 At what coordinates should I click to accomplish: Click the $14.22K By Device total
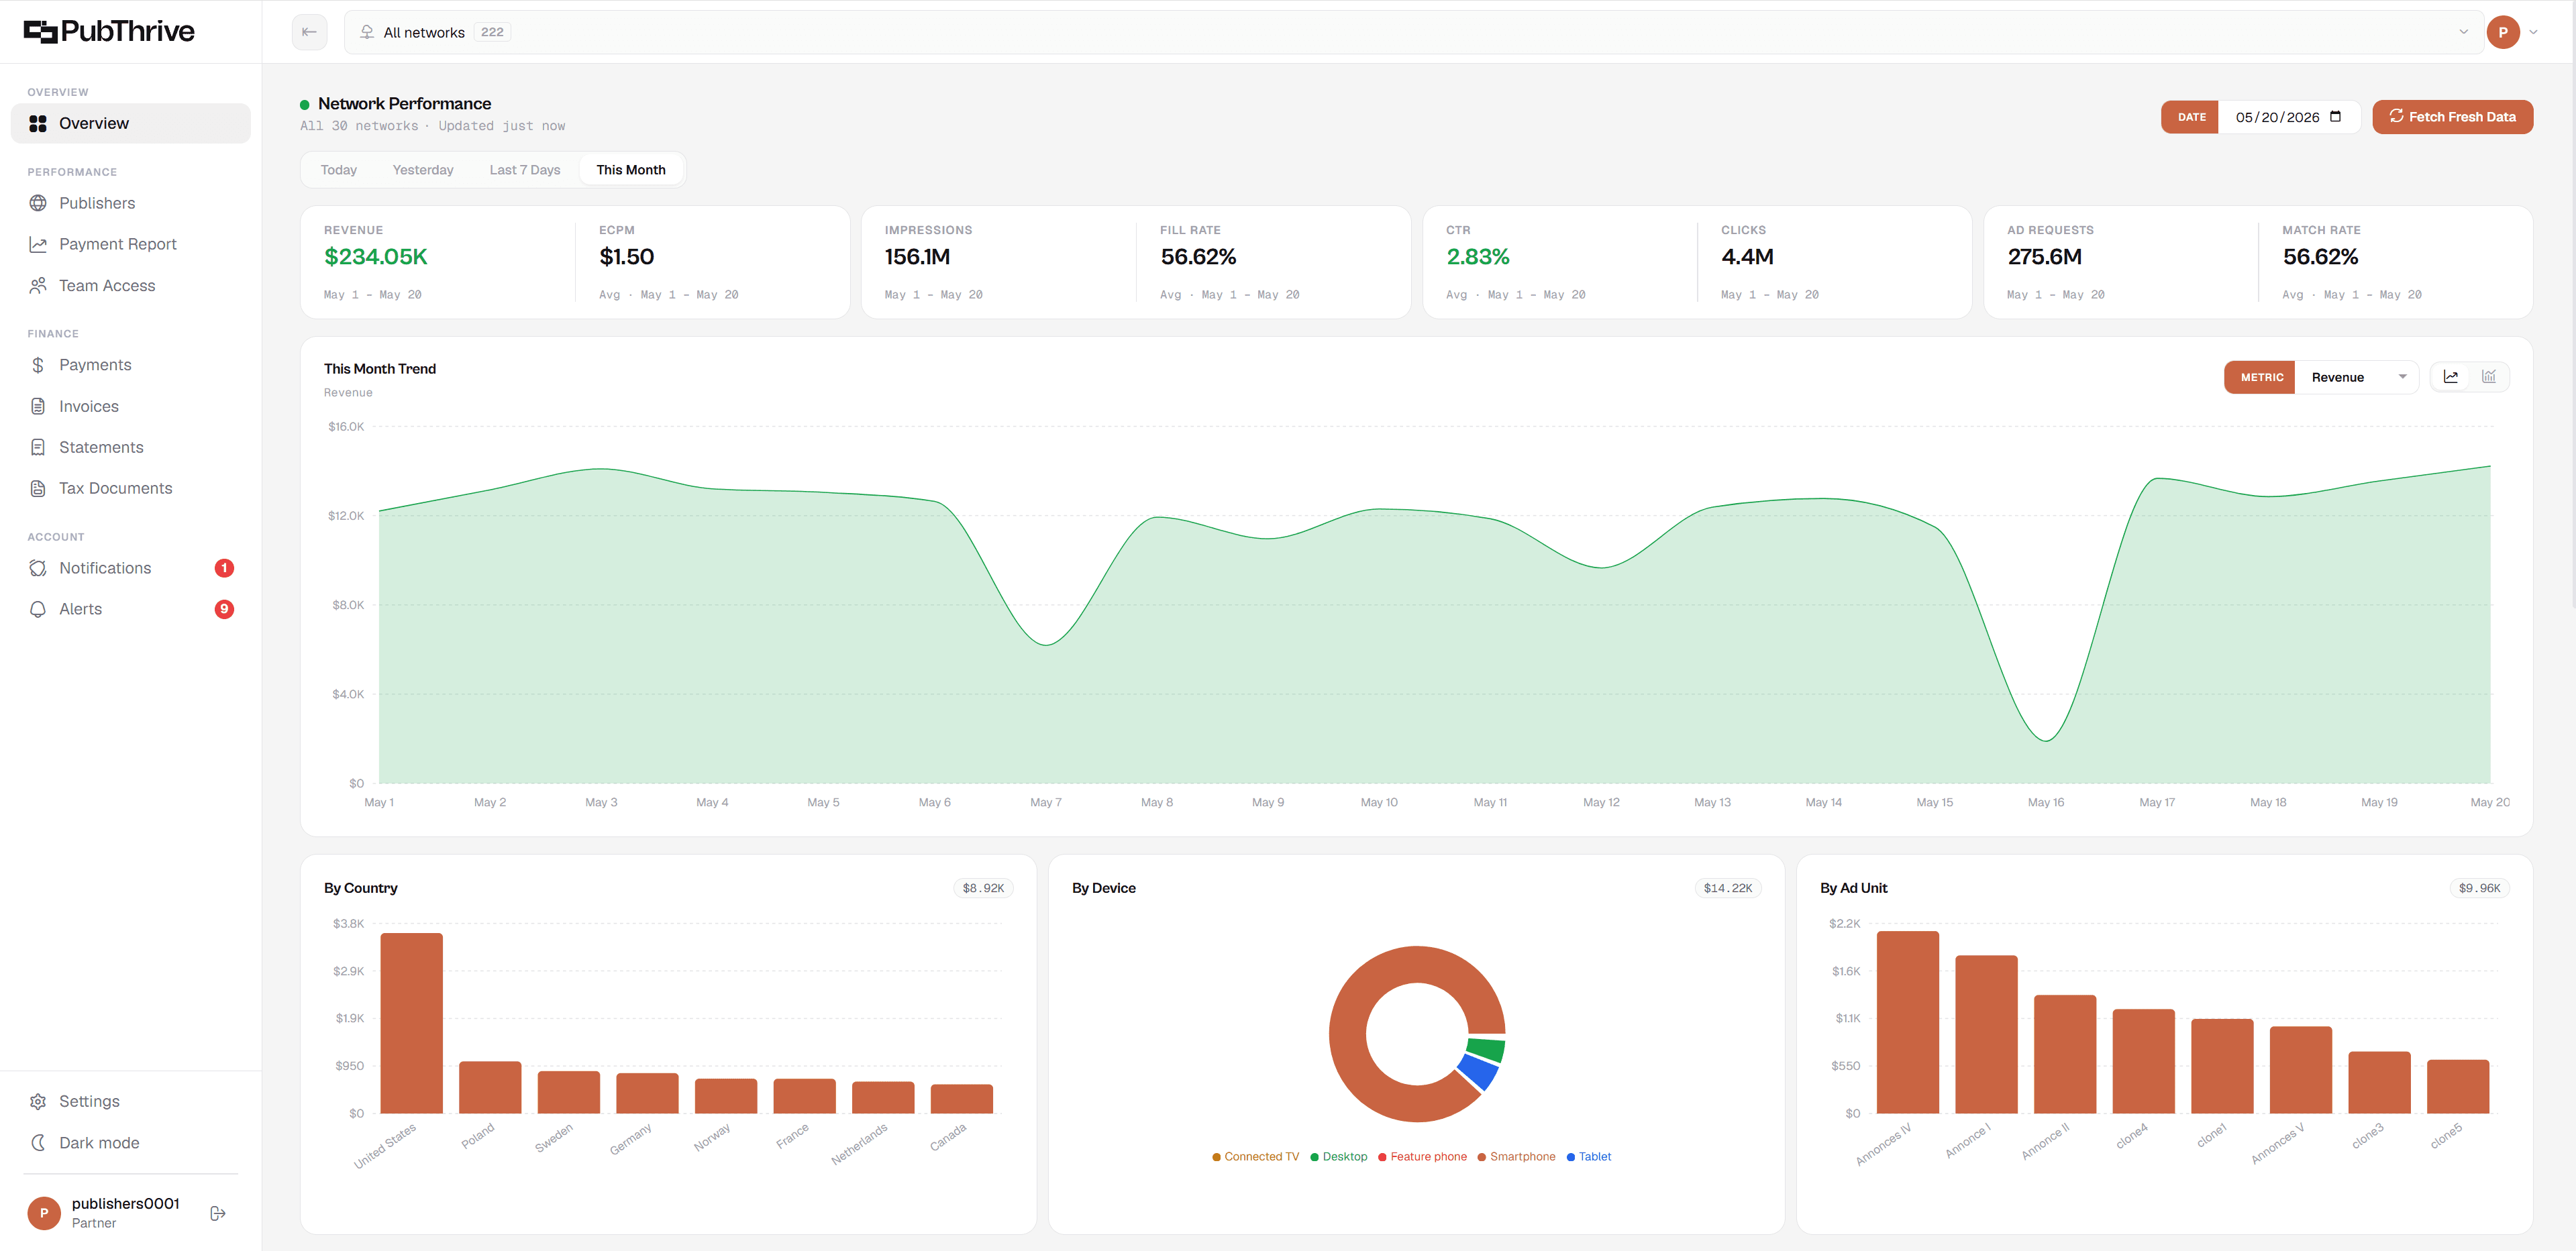click(1728, 888)
